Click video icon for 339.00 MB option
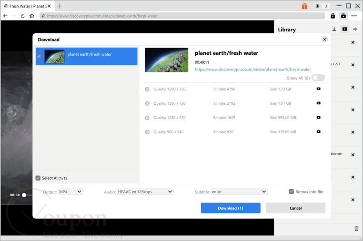 click(319, 132)
